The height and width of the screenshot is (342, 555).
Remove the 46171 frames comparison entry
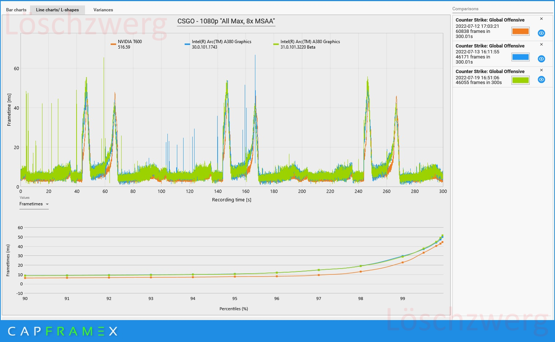541,45
